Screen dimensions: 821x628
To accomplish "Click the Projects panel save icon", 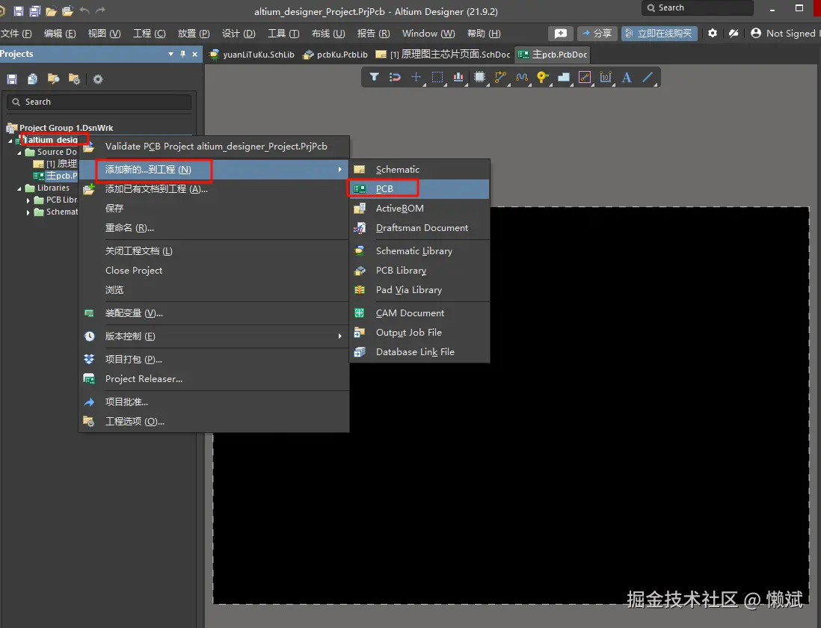I will click(x=12, y=79).
